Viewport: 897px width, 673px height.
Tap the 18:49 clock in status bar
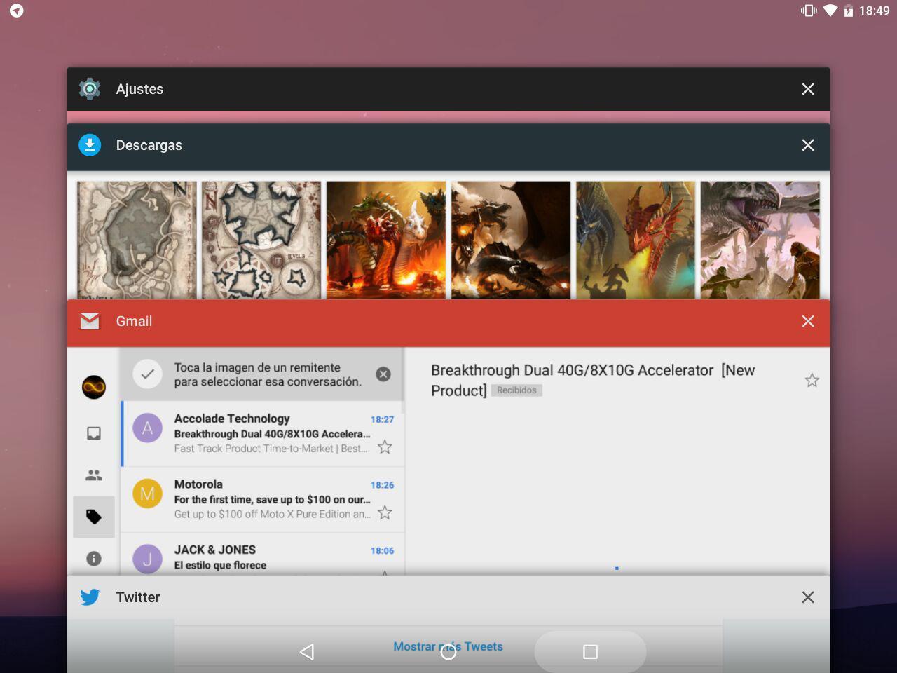click(875, 11)
